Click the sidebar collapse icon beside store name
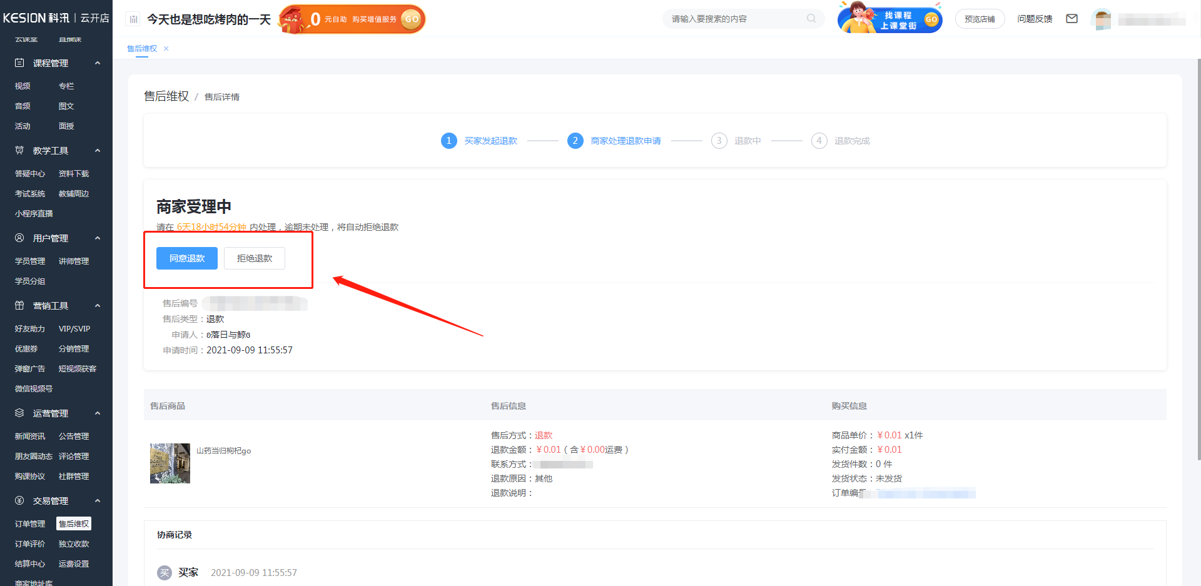Viewport: 1201px width, 586px height. (133, 19)
